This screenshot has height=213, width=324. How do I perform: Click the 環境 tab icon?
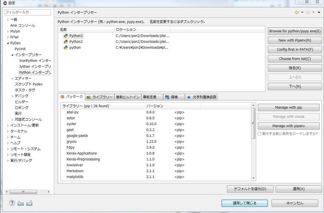[x=167, y=97]
